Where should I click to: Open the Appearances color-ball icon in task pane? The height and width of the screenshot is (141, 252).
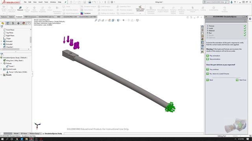202,39
